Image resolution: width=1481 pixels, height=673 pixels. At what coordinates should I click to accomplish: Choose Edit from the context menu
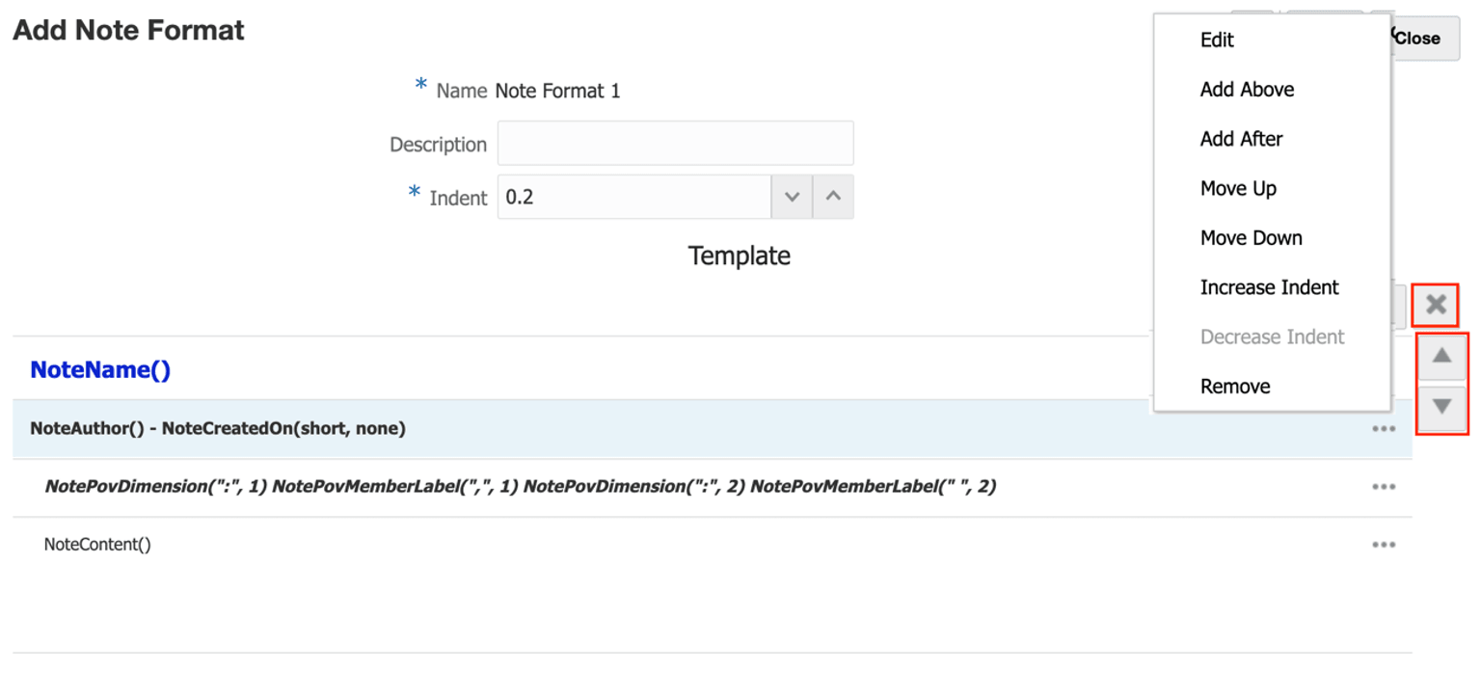(x=1217, y=40)
